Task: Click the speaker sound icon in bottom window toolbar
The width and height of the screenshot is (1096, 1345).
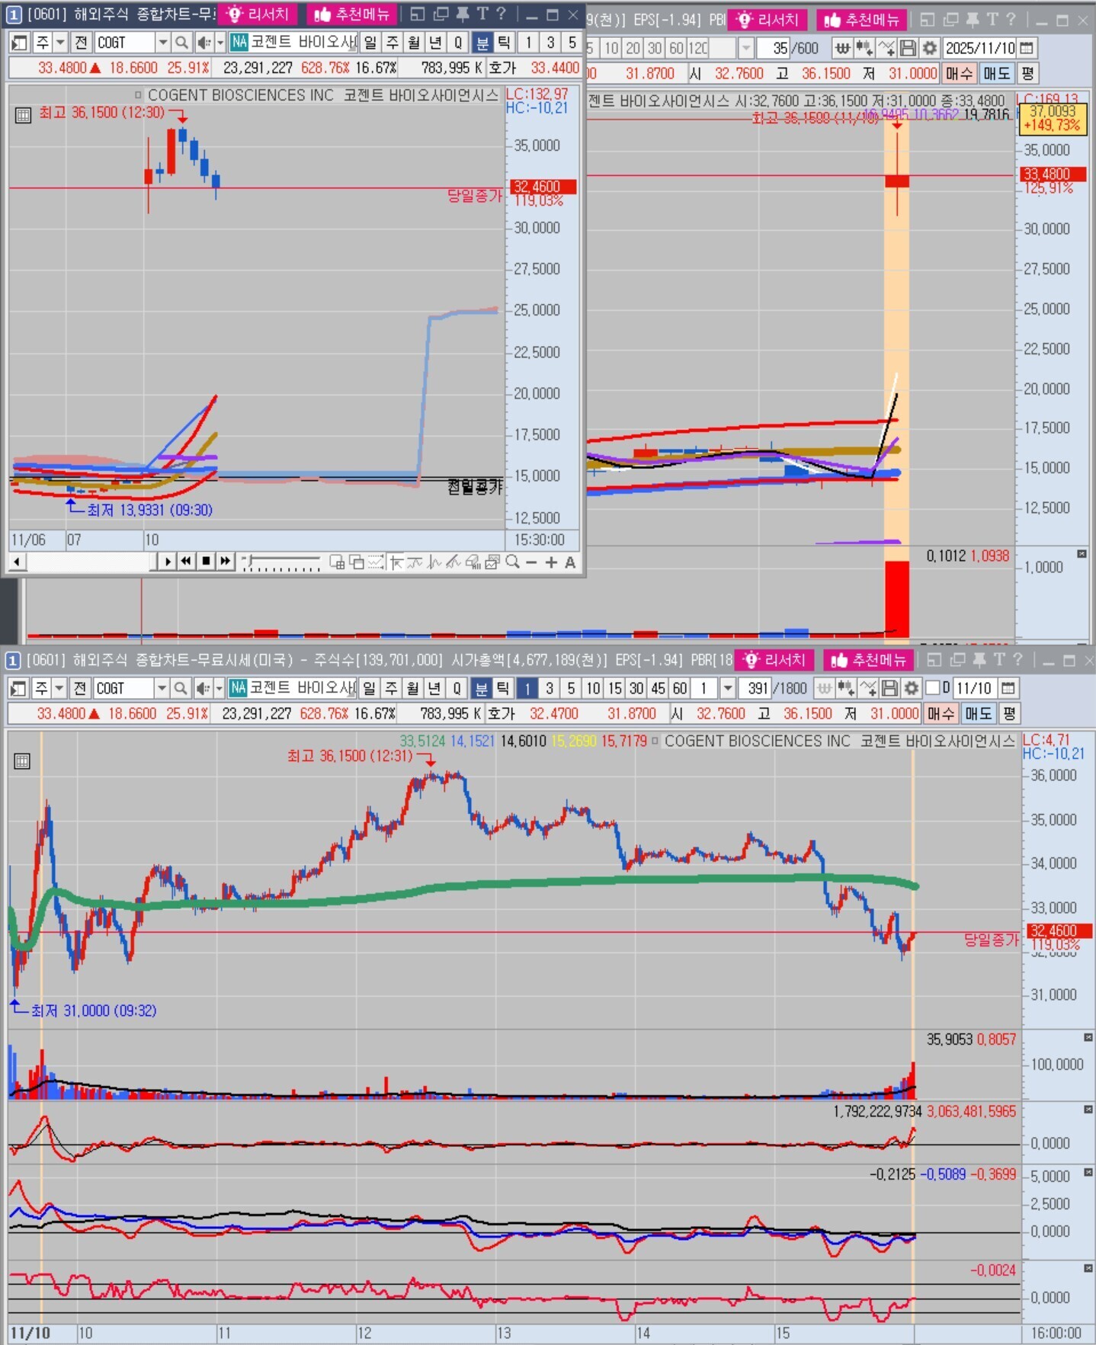Action: [x=202, y=689]
